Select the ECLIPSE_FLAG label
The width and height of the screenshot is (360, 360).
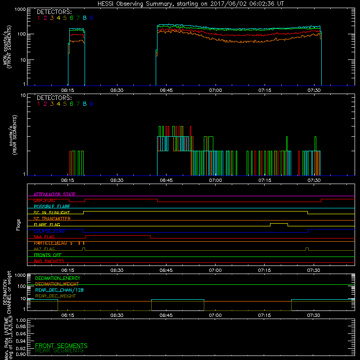(x=49, y=231)
